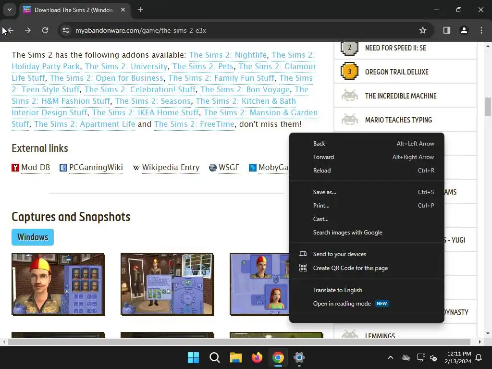Select Search images with Google
The width and height of the screenshot is (492, 369).
367,233
